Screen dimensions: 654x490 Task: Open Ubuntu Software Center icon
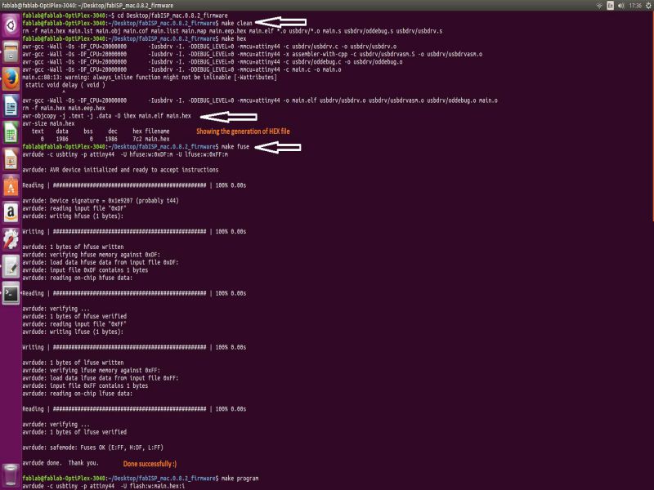pos(11,186)
